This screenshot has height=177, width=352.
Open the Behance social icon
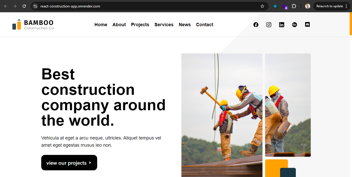point(295,25)
